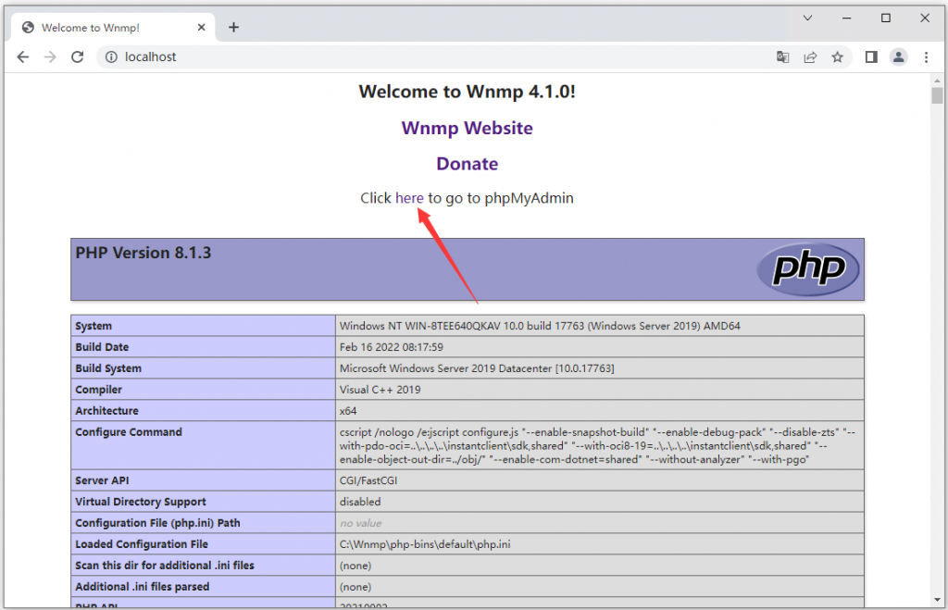Viewport: 948px width, 610px height.
Task: Reload the localhost page
Action: pos(77,56)
